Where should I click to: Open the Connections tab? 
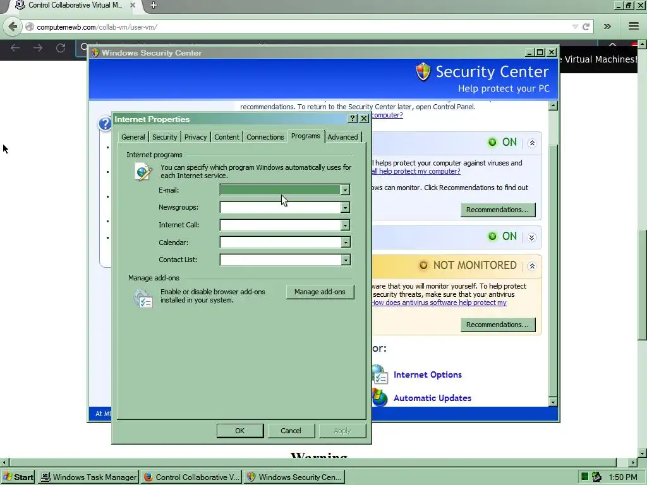point(265,137)
